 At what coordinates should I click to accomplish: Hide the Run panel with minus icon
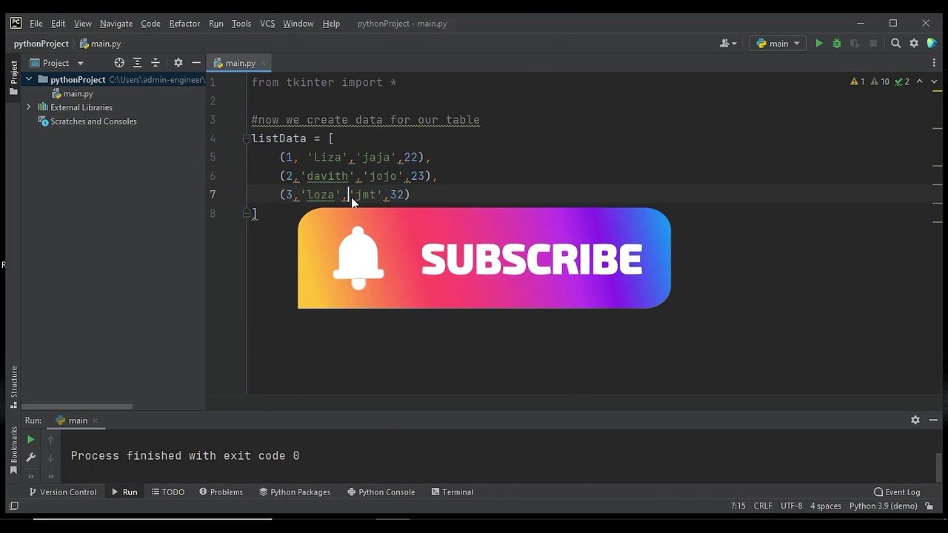[933, 420]
